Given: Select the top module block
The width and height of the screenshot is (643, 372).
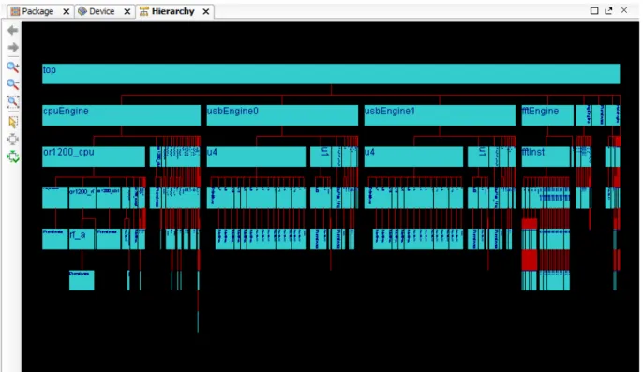Looking at the screenshot, I should [331, 74].
